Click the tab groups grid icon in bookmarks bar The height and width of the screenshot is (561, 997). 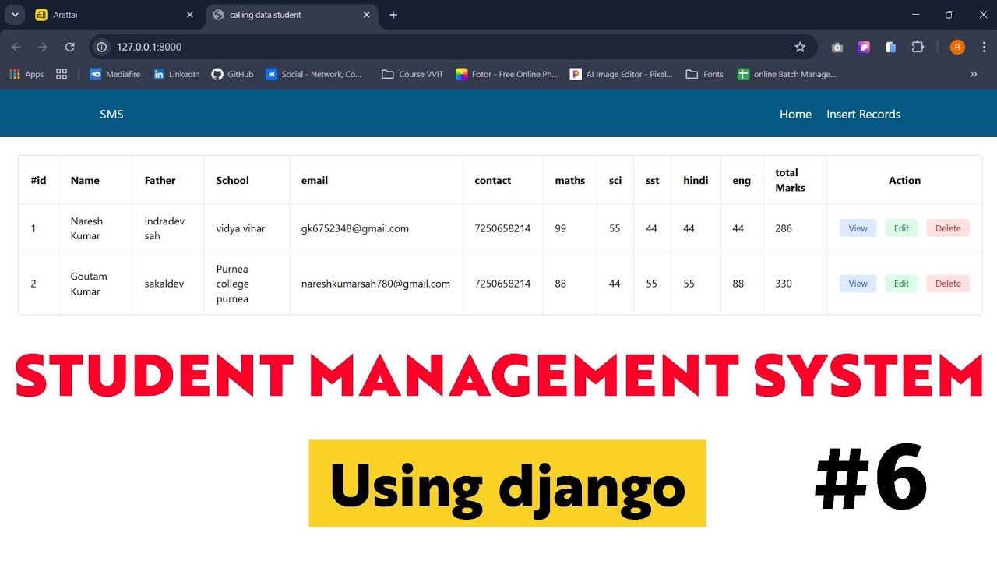(x=62, y=74)
